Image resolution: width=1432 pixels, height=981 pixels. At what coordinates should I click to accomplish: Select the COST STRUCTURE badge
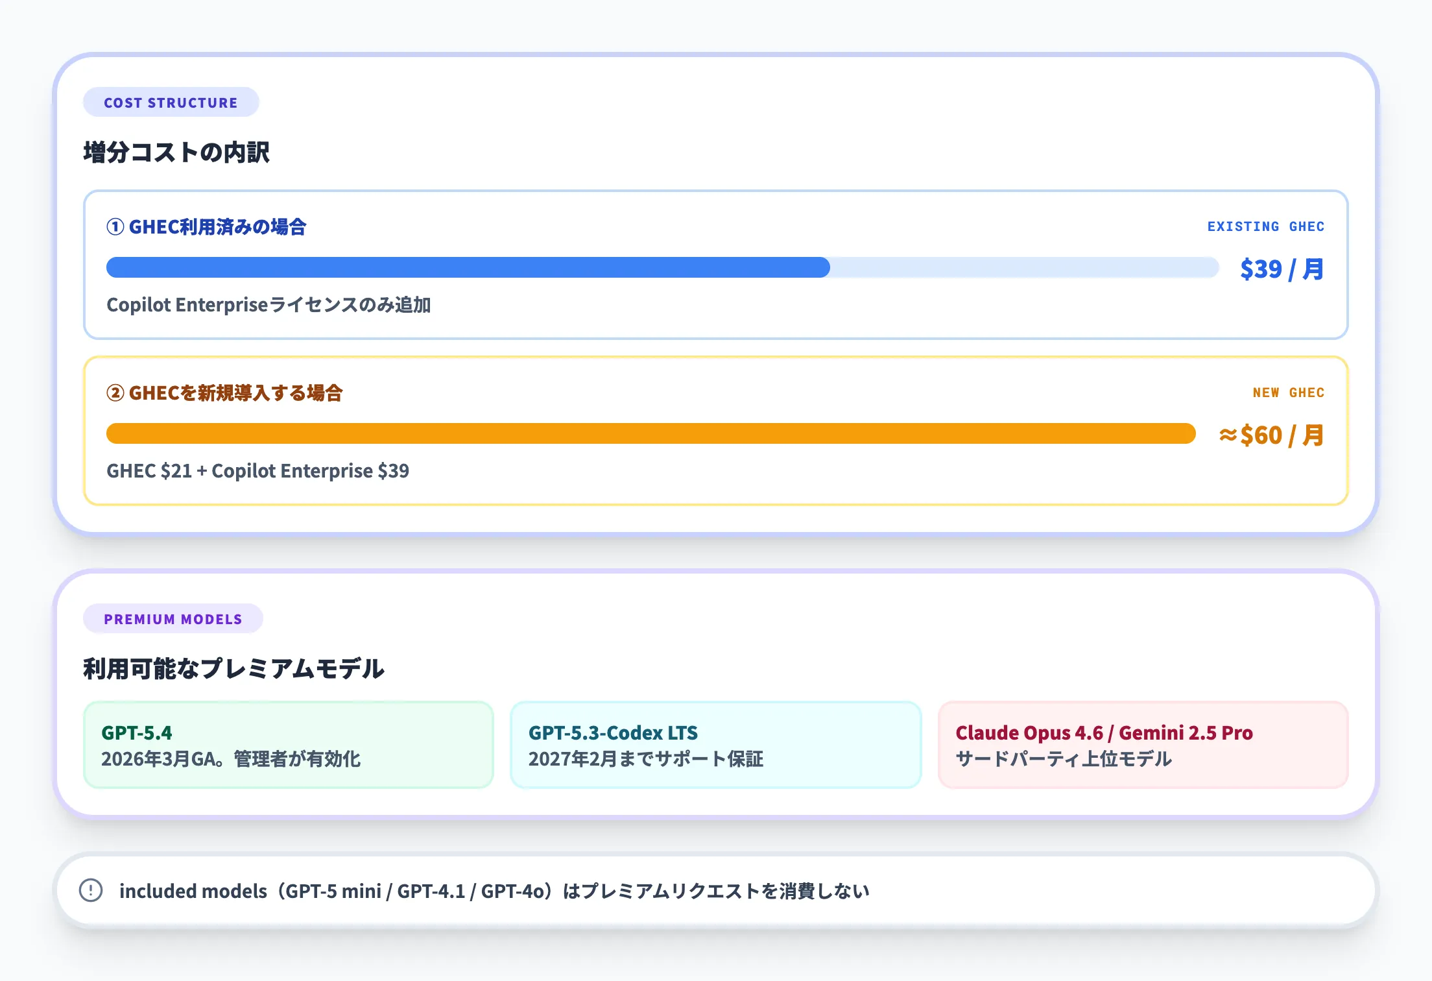tap(171, 102)
